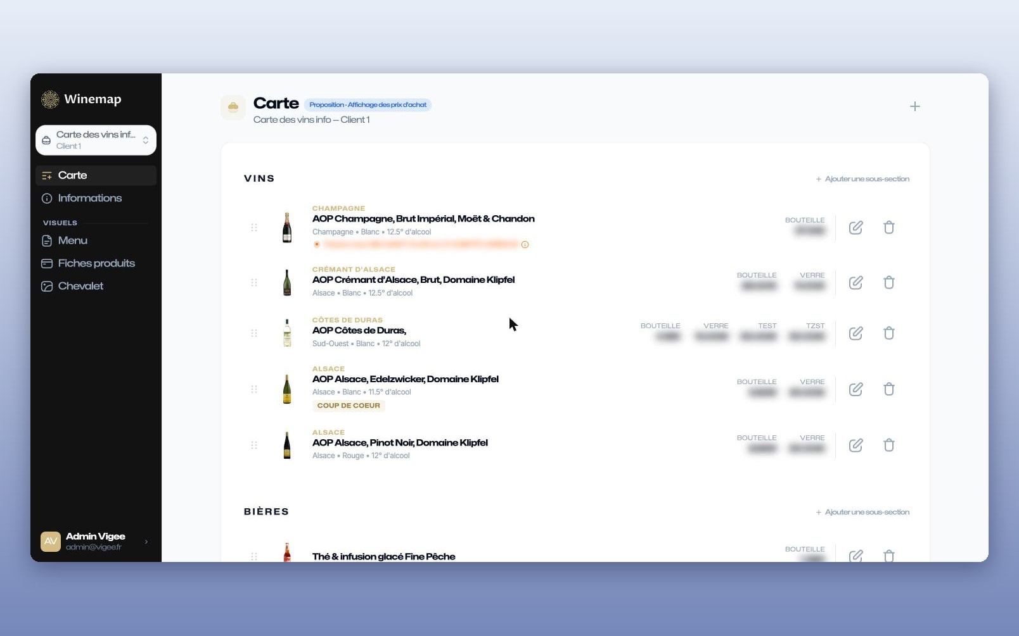Image resolution: width=1019 pixels, height=636 pixels.
Task: Edit the Thé & infusion glacé entry
Action: 856,556
